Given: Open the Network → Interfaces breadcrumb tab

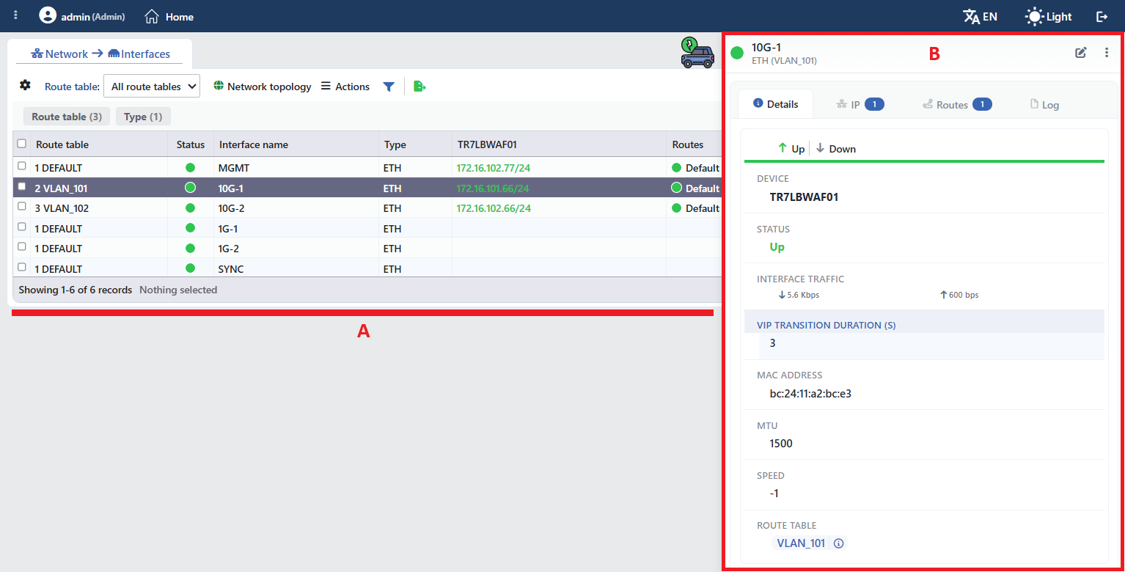Looking at the screenshot, I should coord(100,54).
